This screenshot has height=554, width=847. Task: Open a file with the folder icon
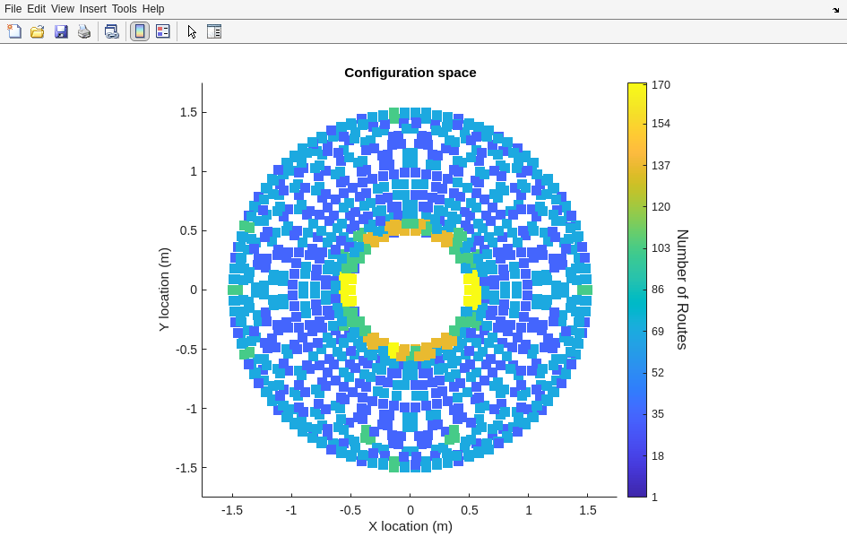pos(38,31)
